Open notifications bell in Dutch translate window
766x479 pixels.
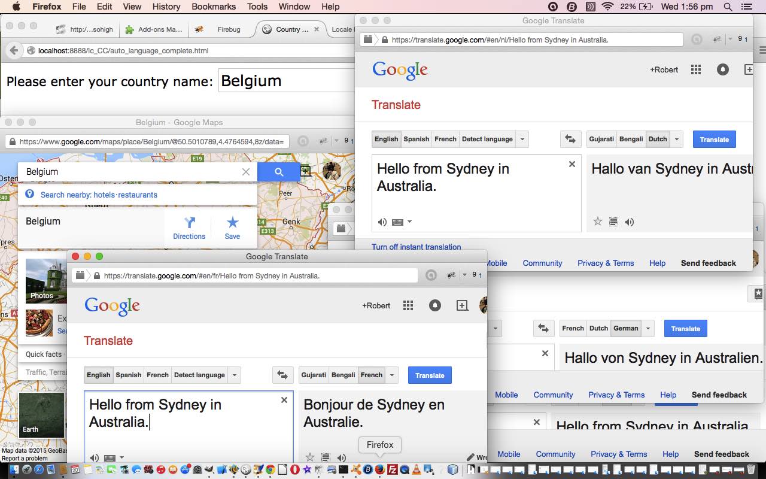tap(723, 69)
